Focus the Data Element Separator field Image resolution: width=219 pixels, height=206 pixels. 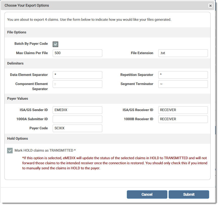click(77, 75)
